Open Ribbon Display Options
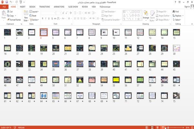Image resolution: width=194 pixels, height=129 pixels. coord(179,2)
